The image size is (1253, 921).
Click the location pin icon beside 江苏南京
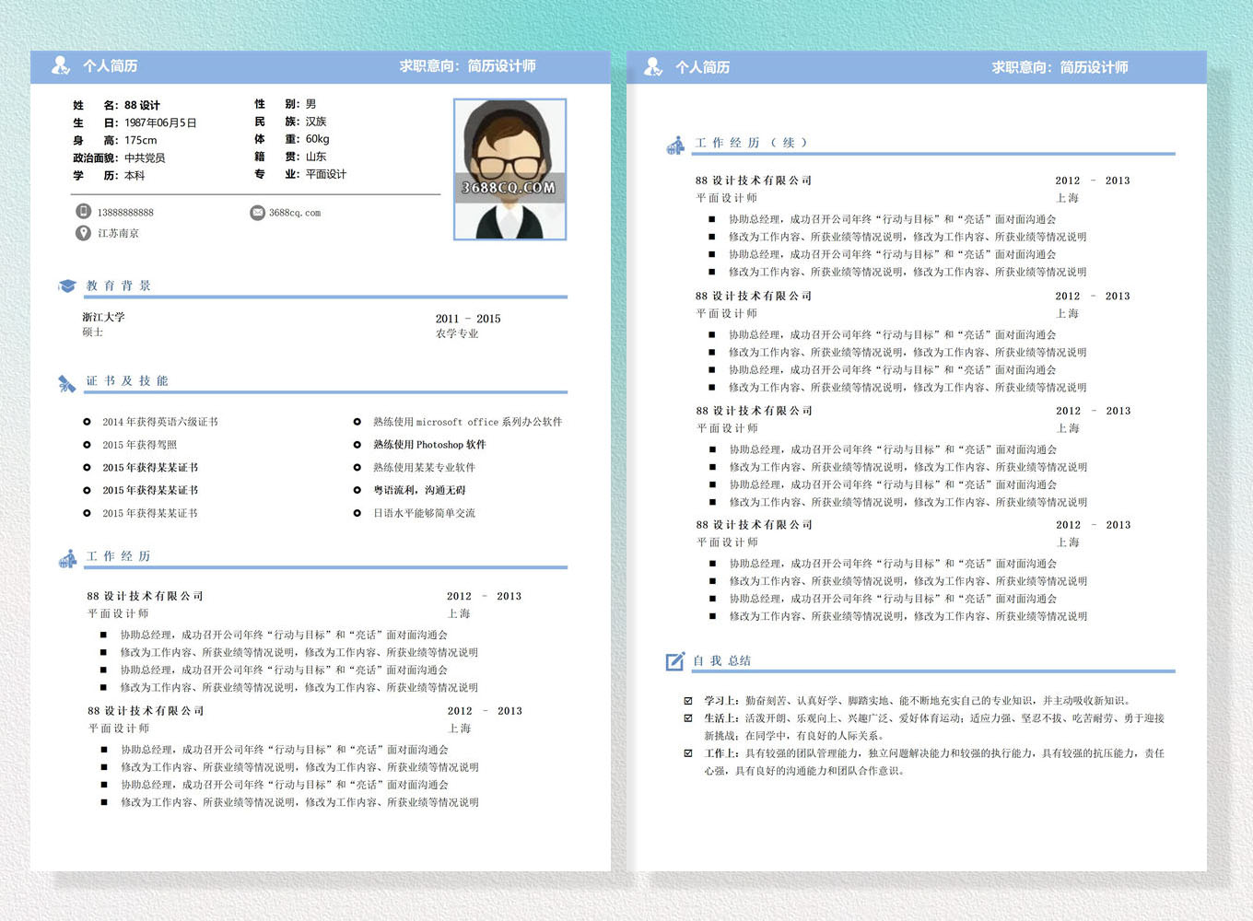(83, 233)
